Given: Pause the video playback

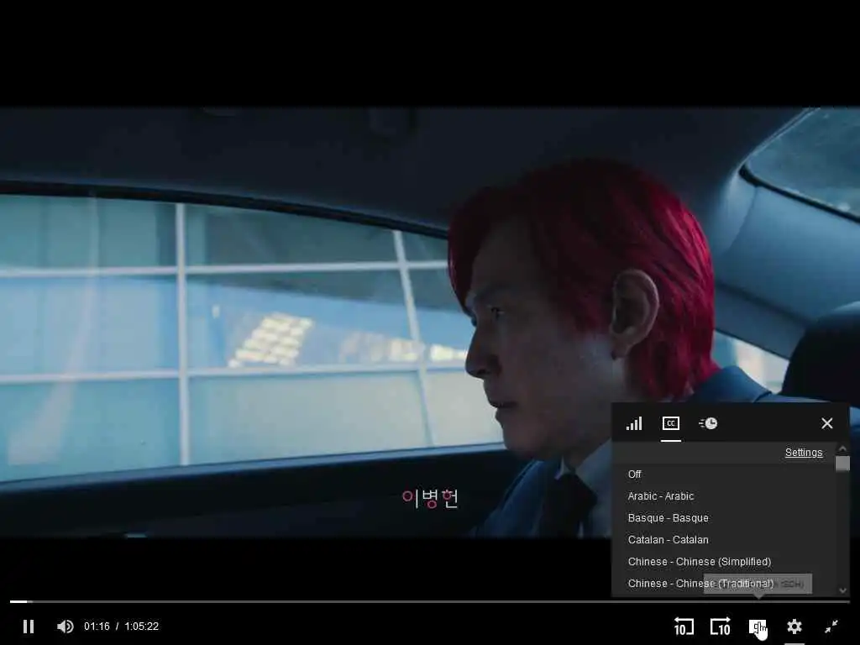Looking at the screenshot, I should click(x=29, y=627).
